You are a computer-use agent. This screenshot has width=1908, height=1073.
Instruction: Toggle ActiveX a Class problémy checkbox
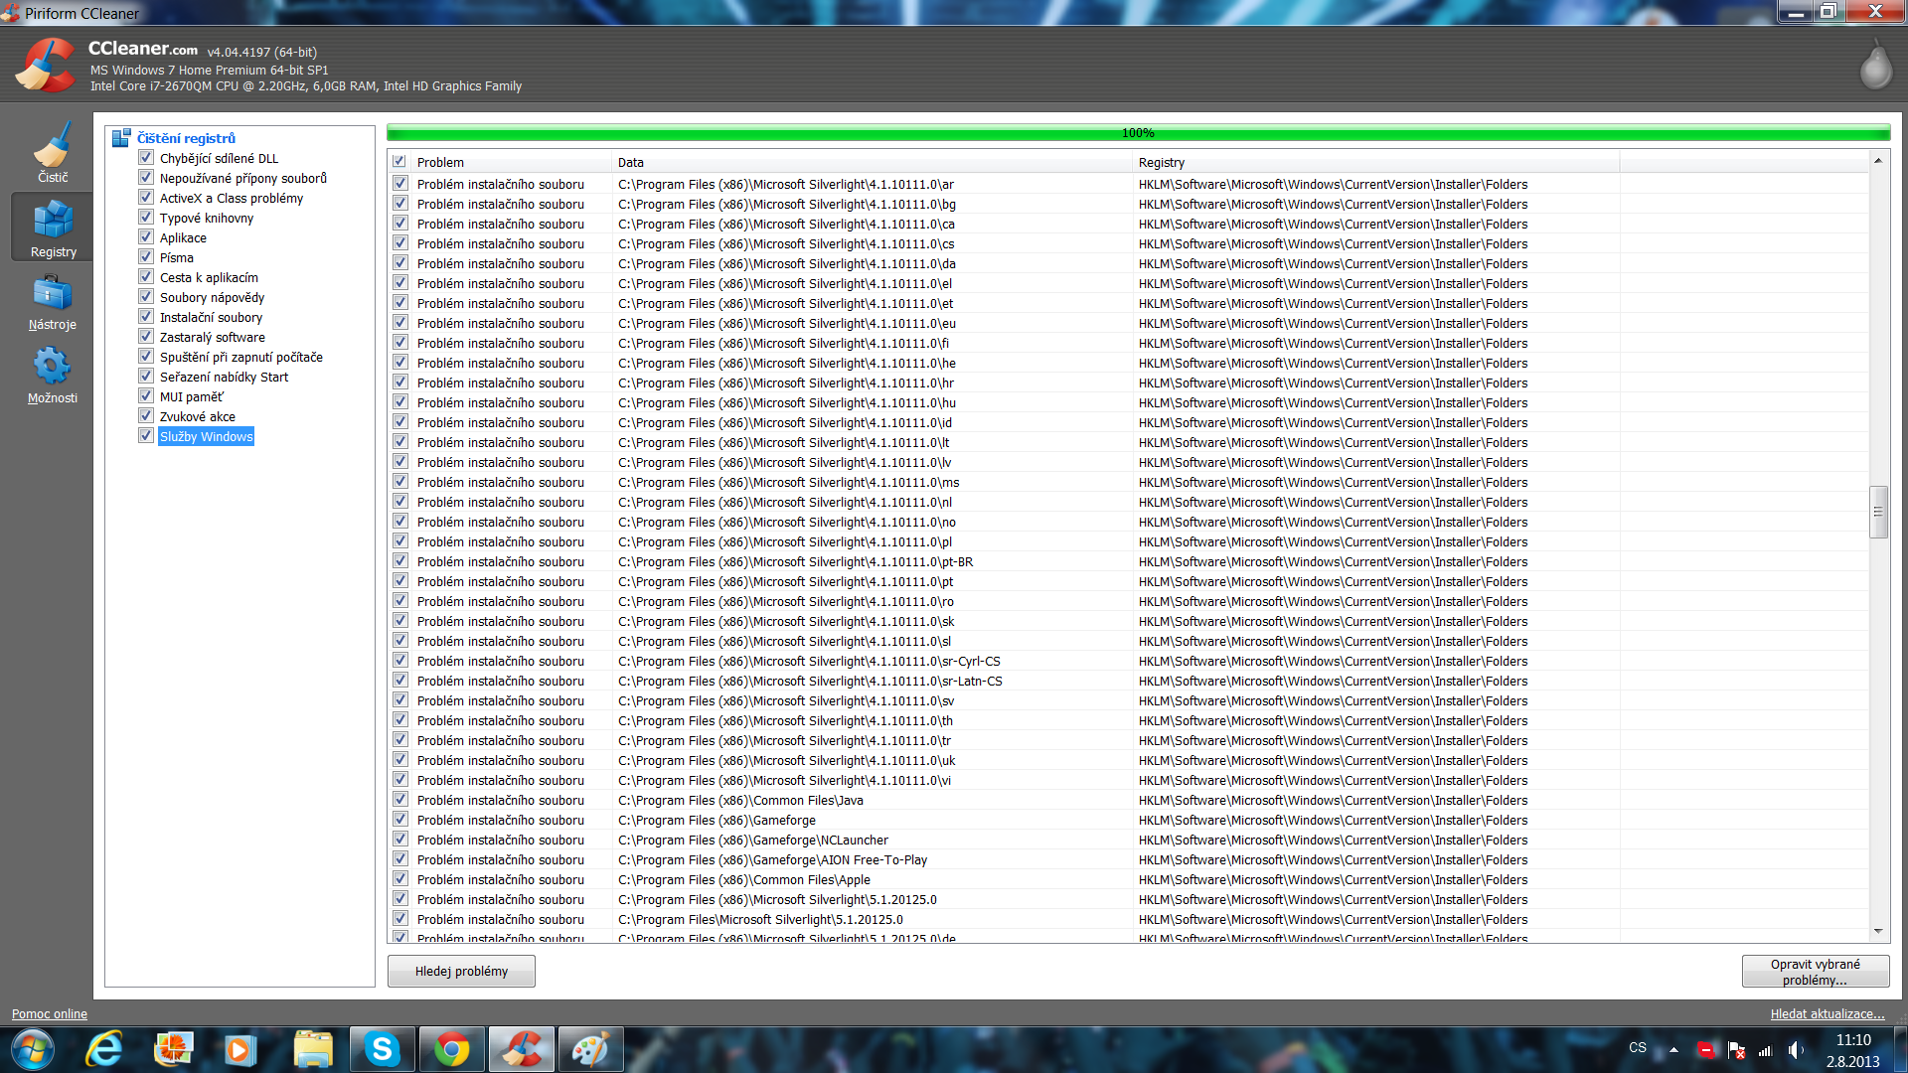(x=146, y=198)
